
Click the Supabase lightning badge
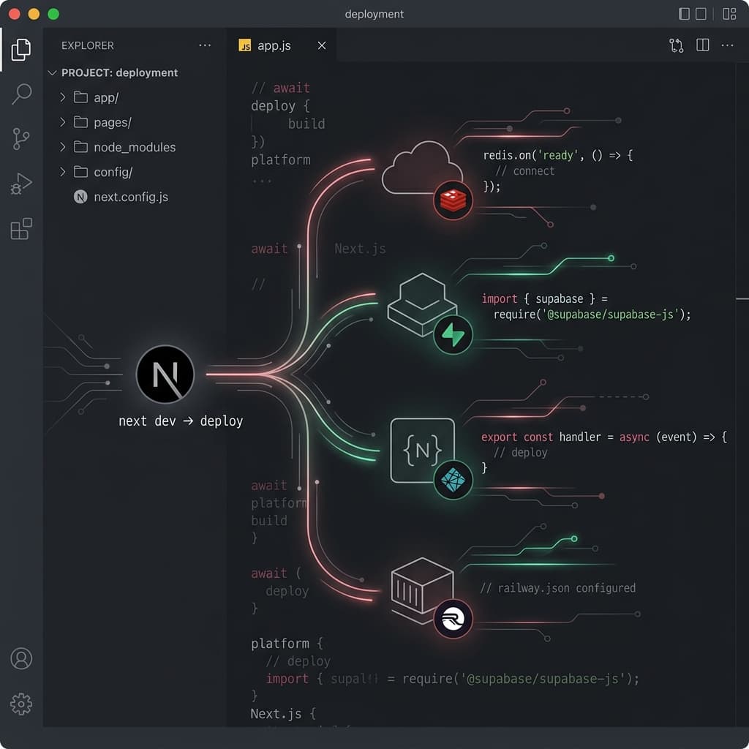[x=453, y=334]
